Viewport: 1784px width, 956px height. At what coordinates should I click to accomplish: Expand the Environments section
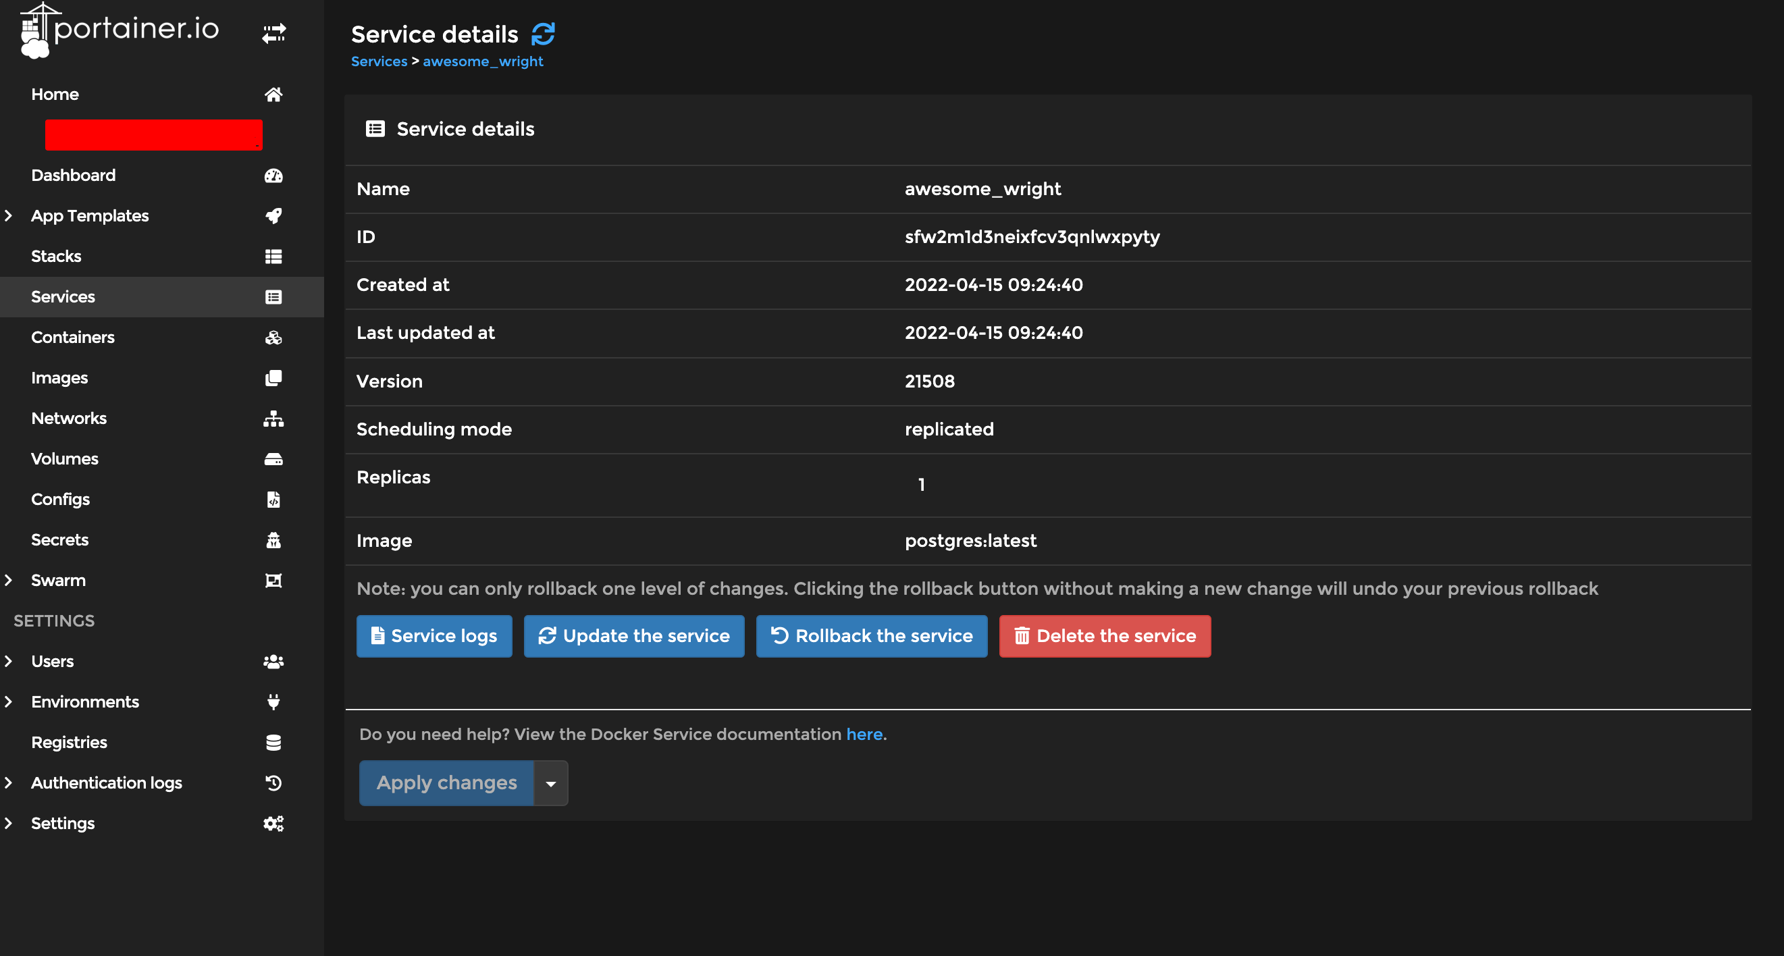click(x=8, y=701)
